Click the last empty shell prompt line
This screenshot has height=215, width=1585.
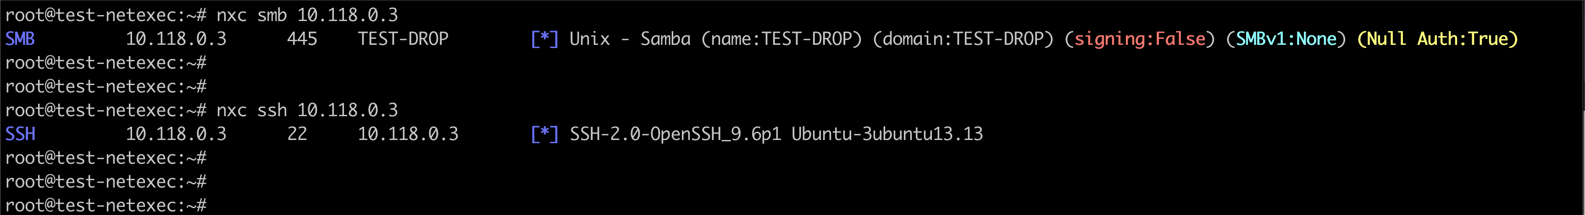point(106,205)
